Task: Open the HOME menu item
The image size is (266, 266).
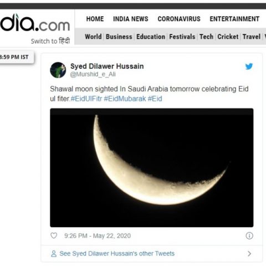Action: [x=95, y=19]
